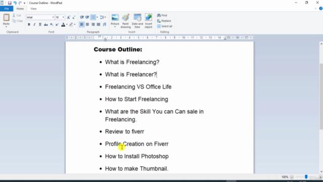
Task: Justify the paragraph text
Action: 98,25
